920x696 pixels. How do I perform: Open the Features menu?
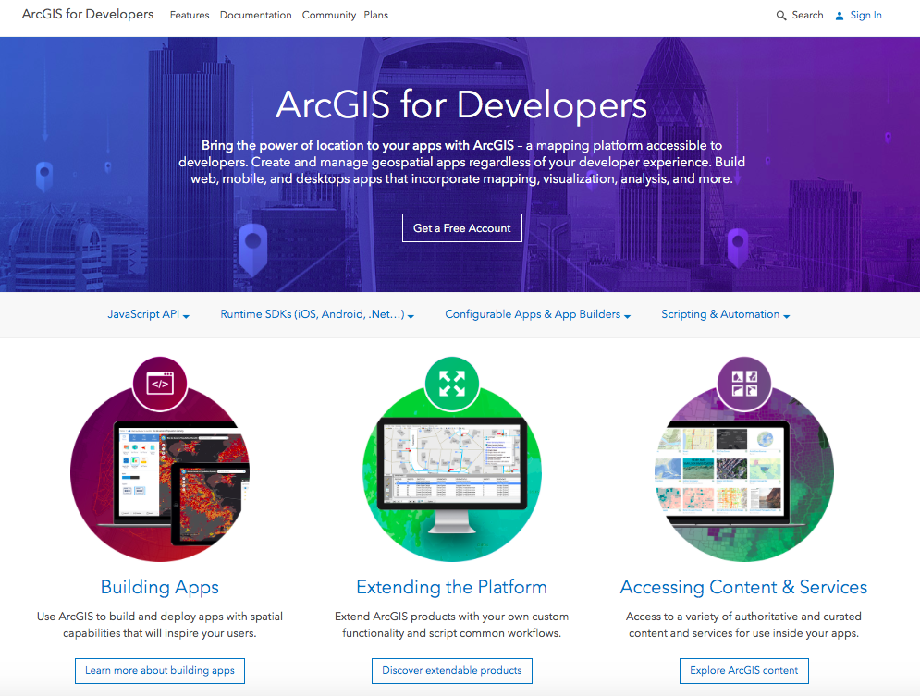point(190,15)
